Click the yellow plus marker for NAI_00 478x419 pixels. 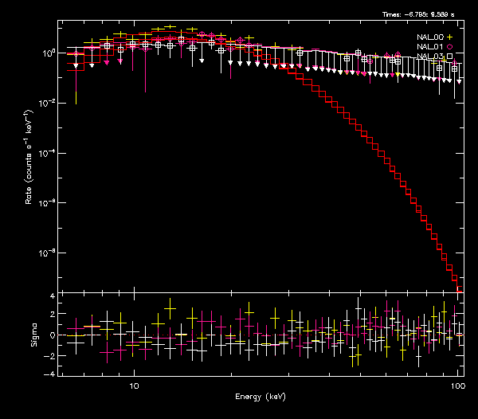(450, 37)
